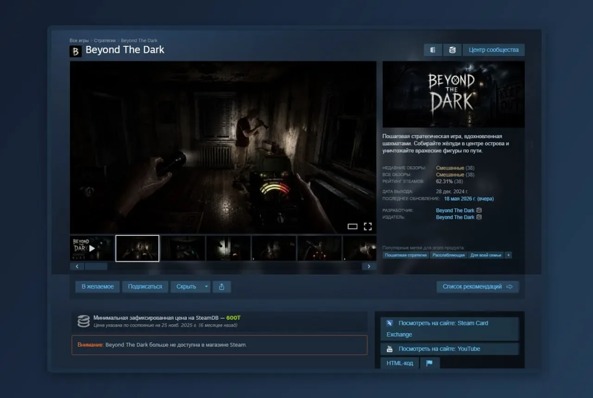The width and height of the screenshot is (593, 398).
Task: Add game via В желаемое (wishlist) button
Action: [x=98, y=287]
